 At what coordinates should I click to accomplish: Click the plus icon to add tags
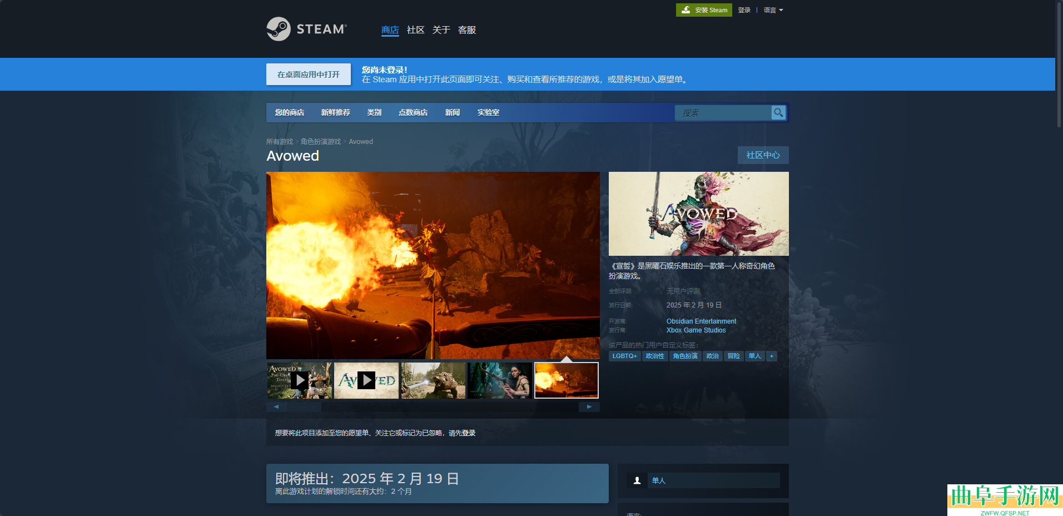point(772,356)
